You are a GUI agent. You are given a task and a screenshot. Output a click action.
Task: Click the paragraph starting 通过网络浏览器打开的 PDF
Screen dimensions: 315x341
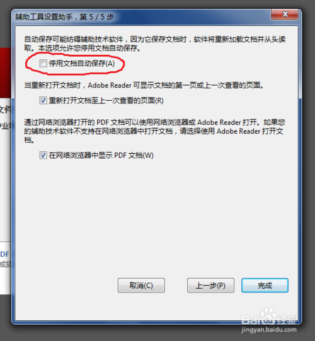coord(154,131)
